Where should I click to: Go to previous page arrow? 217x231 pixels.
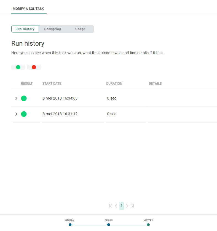click(x=116, y=206)
